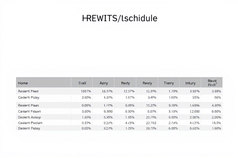Click the Cesient Ptxelem row label
This screenshot has height=158, width=238.
click(x=30, y=123)
